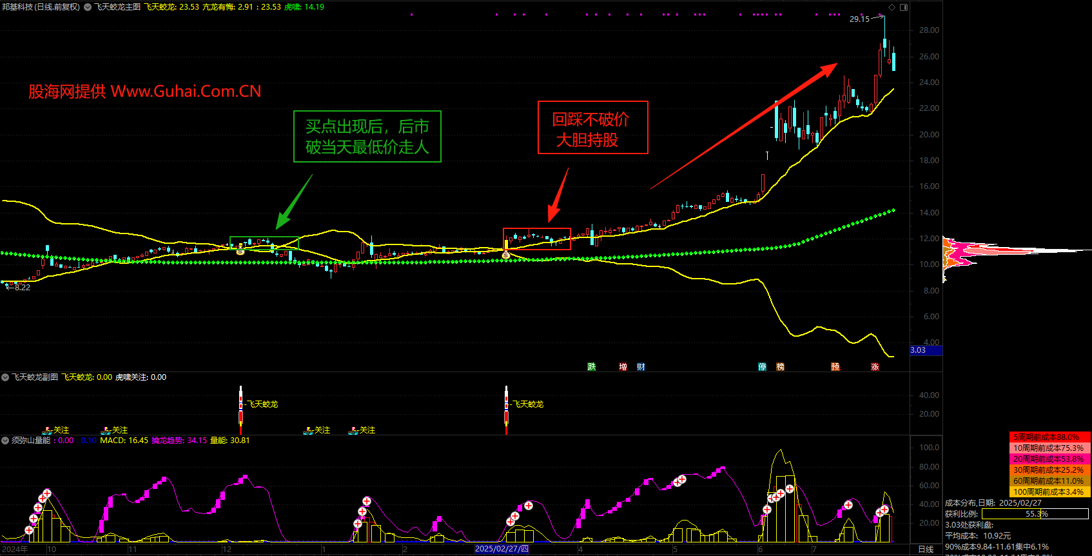Click the 2024年 label on the time axis

coord(15,550)
